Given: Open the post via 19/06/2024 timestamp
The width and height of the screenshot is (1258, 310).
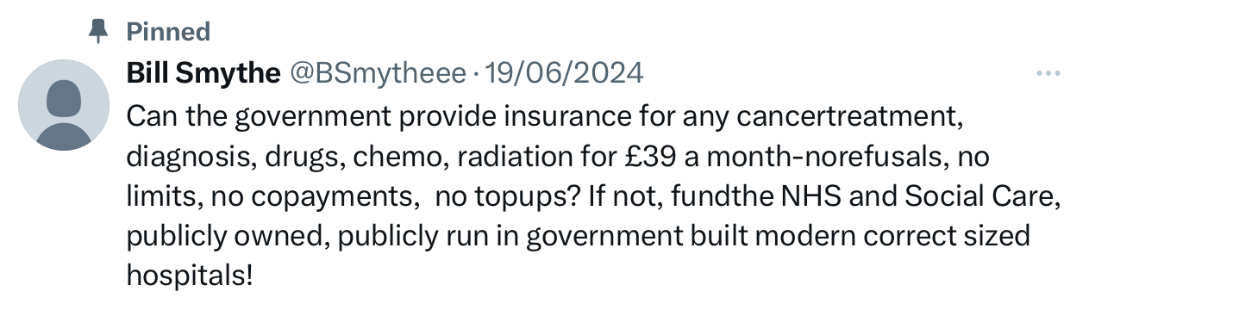Looking at the screenshot, I should pyautogui.click(x=565, y=73).
